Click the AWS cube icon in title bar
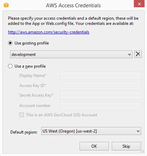Viewport: 147px width, 156px height. 6,5
